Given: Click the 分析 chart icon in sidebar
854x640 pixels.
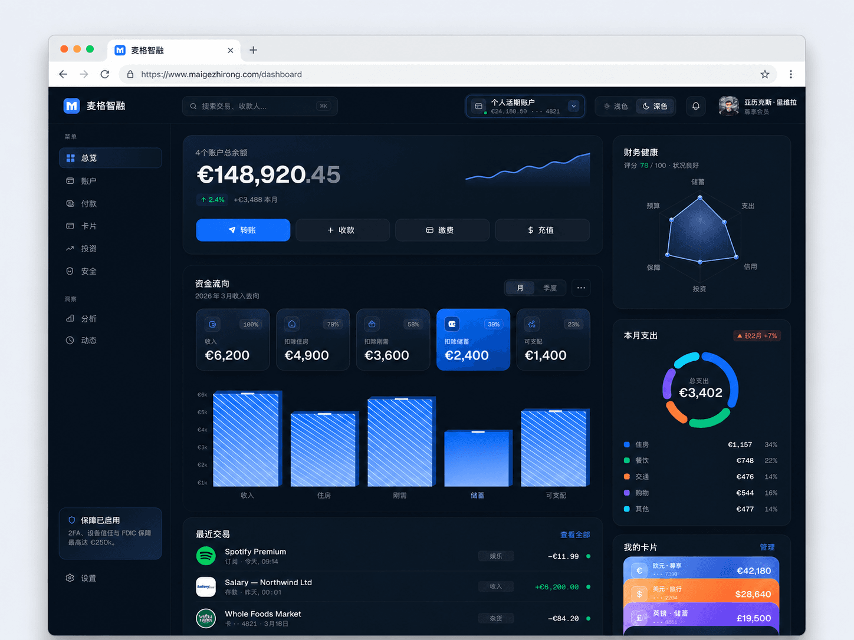Looking at the screenshot, I should point(70,318).
